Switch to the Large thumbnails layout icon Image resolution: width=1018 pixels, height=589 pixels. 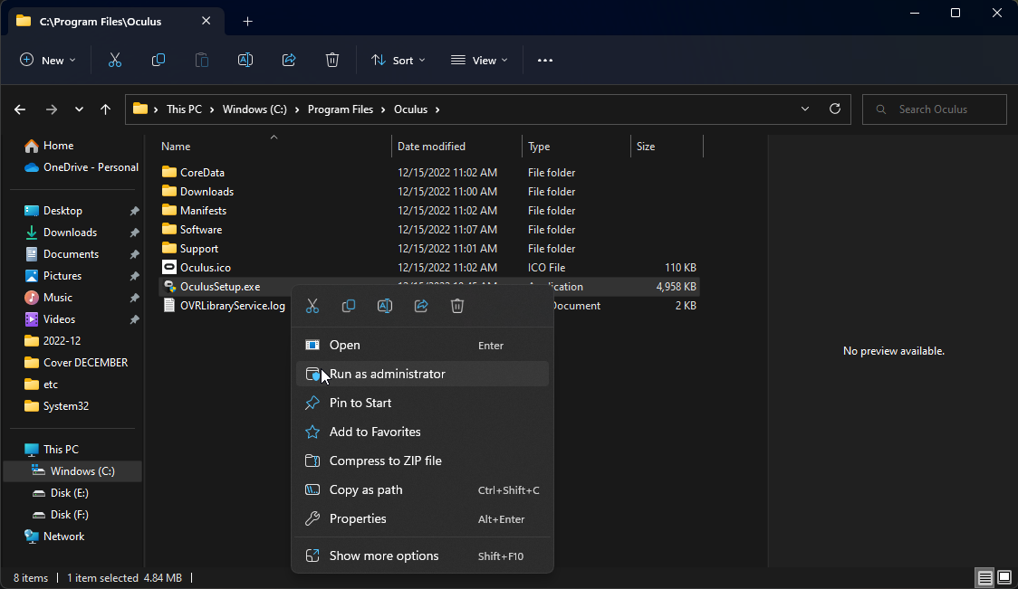coord(1004,577)
